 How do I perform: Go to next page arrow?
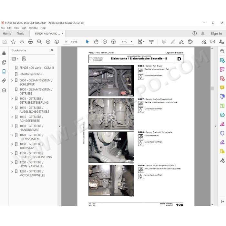57,42
